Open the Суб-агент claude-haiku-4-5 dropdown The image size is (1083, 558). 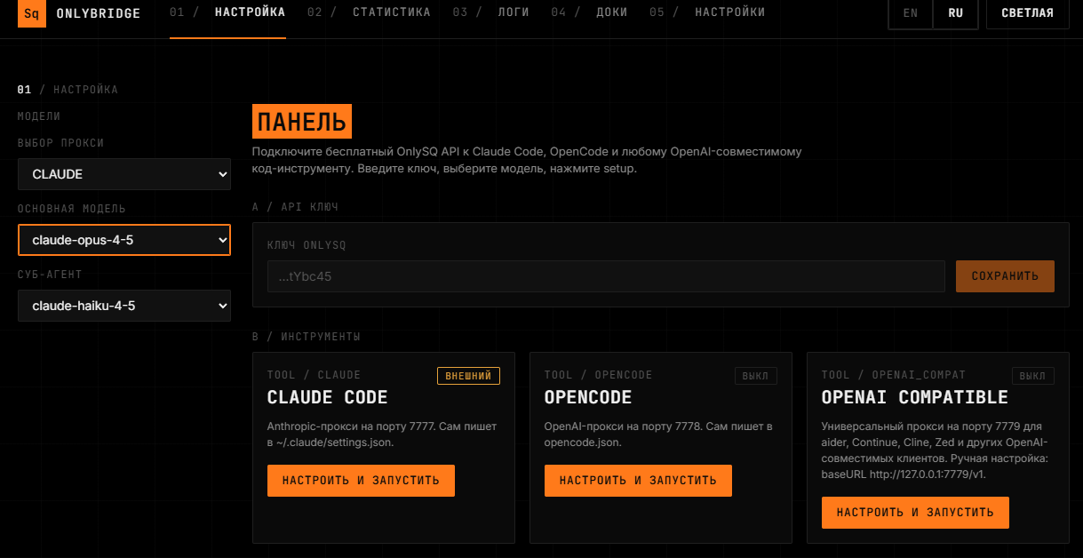click(x=124, y=306)
